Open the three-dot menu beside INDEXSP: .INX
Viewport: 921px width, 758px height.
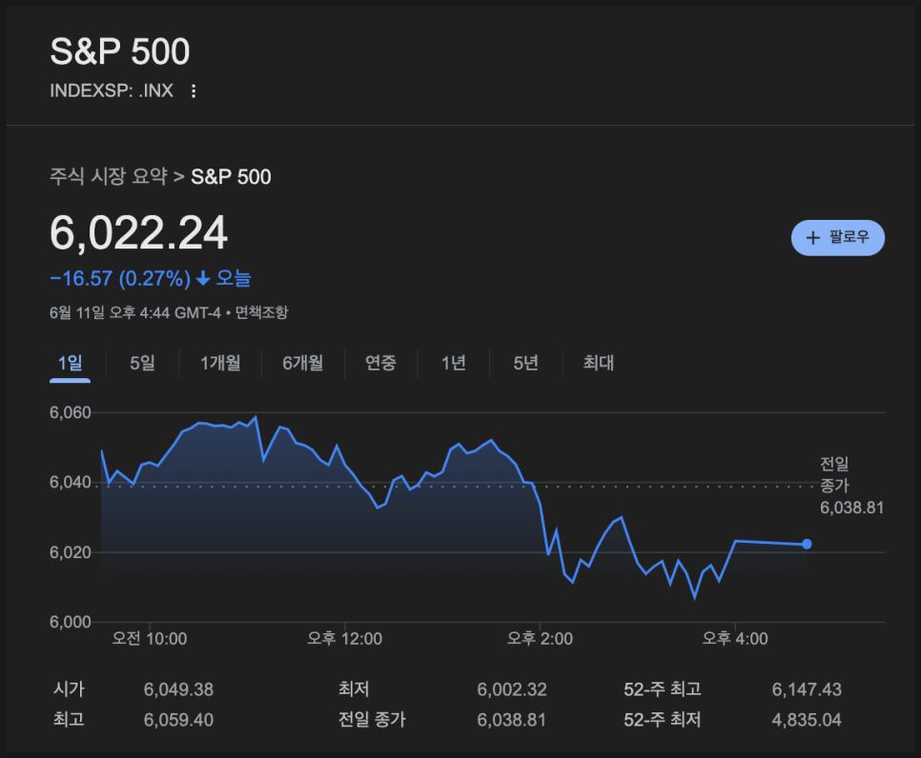(194, 90)
